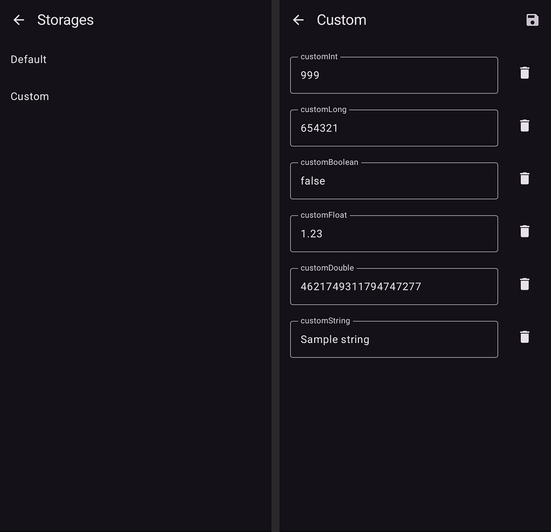Edit the customInt field with 999
Viewport: 551px width, 532px height.
(393, 75)
